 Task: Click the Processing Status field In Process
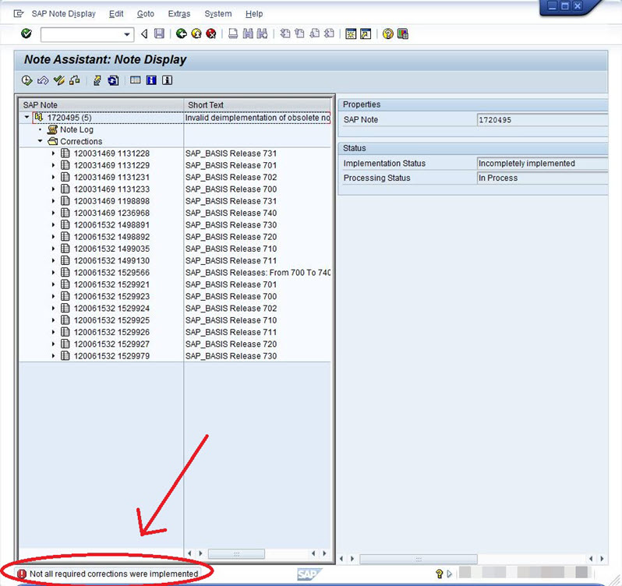coord(542,178)
